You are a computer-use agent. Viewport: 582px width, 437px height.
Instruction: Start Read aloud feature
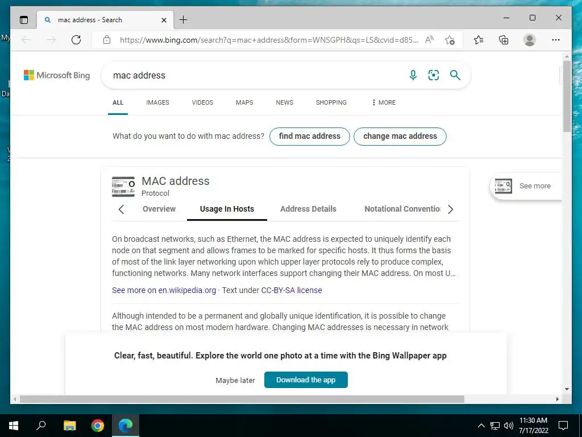tap(430, 40)
